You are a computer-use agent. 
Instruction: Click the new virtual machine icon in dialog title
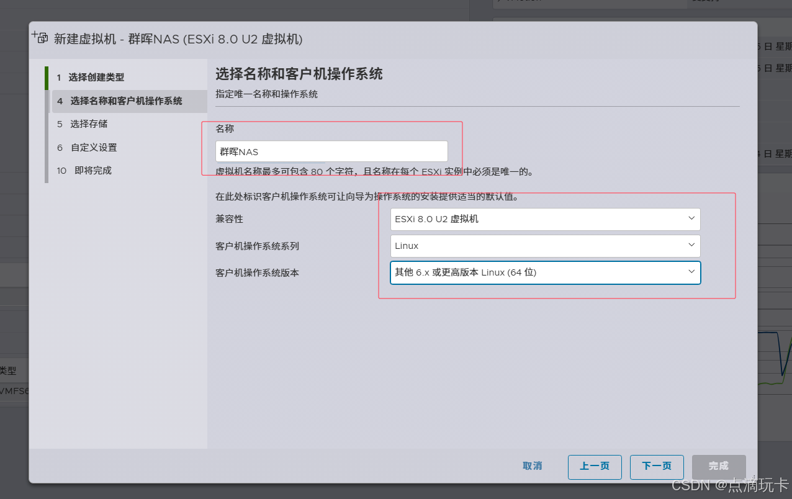40,37
